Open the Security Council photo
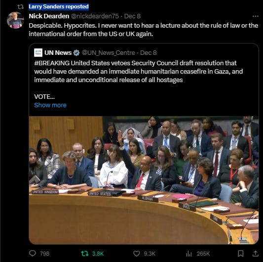The height and width of the screenshot is (262, 263). tap(144, 180)
